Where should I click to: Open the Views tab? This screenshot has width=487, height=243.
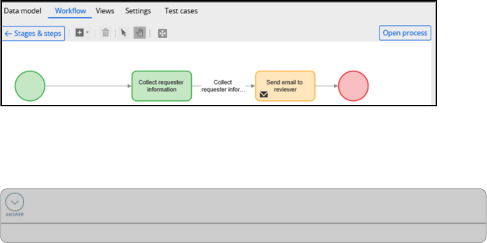tap(105, 11)
